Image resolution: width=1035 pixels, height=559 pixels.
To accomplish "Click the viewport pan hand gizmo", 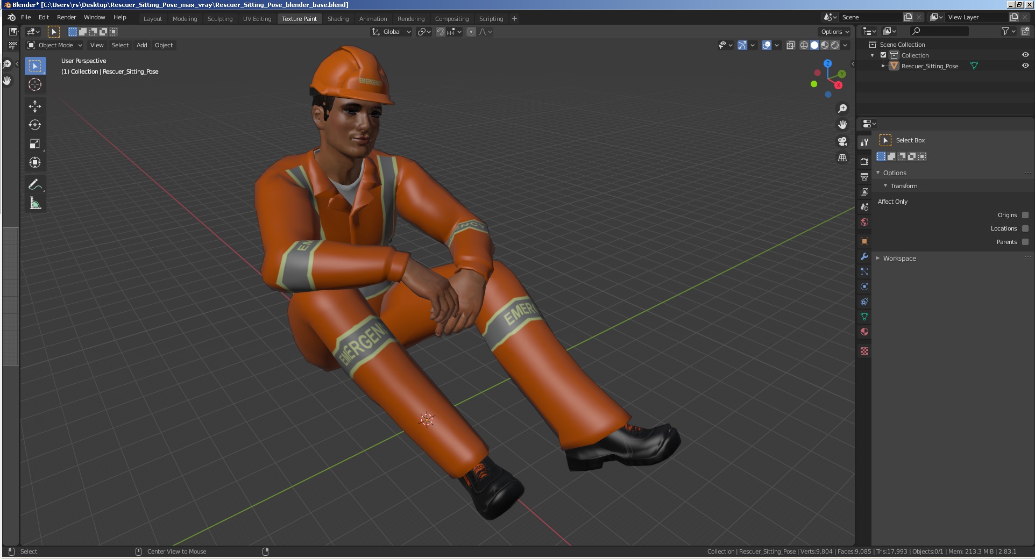I will 842,125.
